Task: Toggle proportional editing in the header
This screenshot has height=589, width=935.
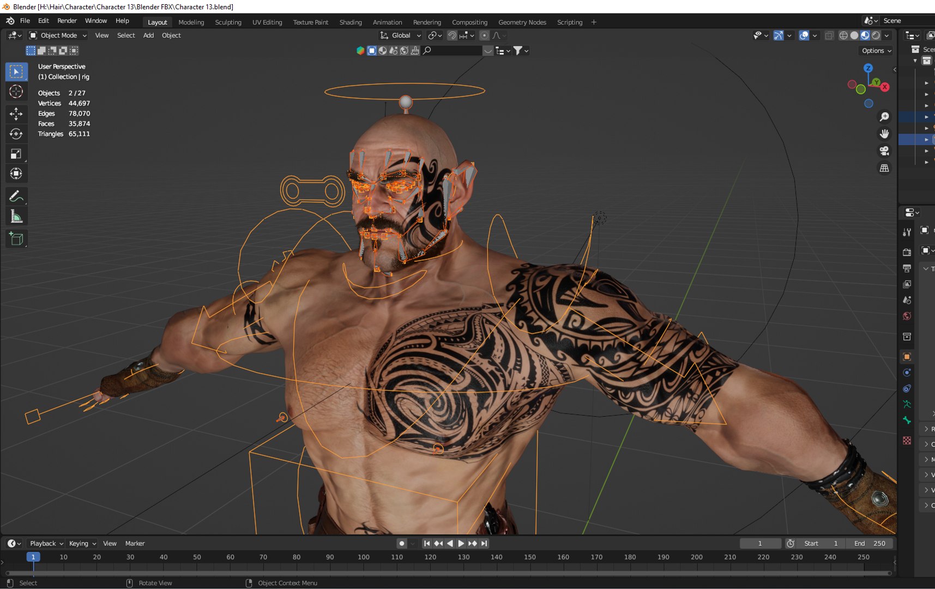Action: click(x=484, y=35)
